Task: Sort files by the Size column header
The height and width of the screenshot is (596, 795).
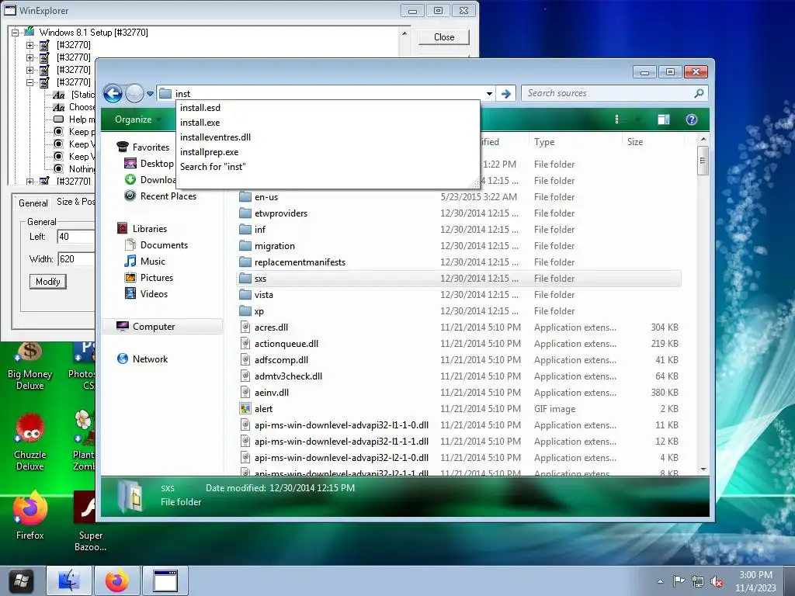Action: point(653,142)
